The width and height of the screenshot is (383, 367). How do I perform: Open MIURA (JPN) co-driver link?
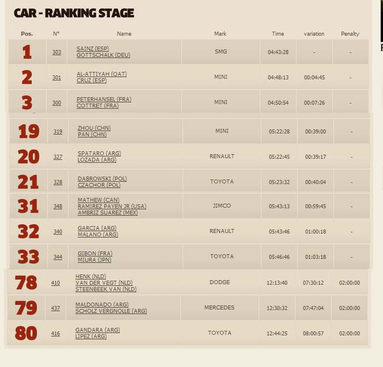click(x=94, y=260)
